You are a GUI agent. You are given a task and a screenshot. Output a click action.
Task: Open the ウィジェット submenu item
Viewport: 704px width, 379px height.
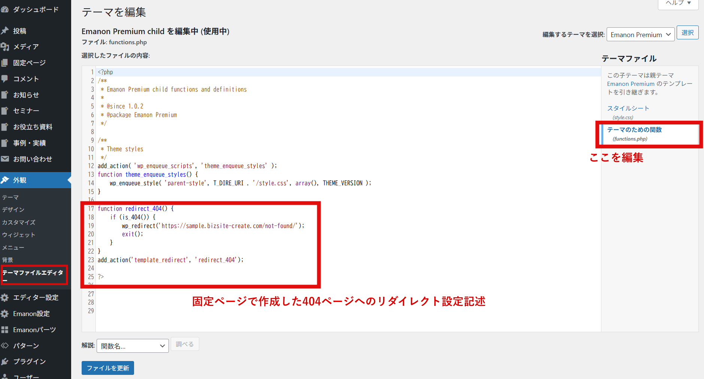click(x=19, y=235)
